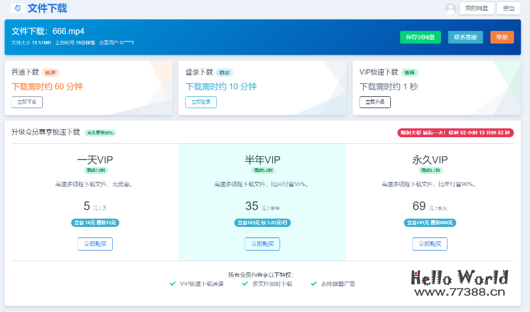
Task: Click the 限时2.7折 discount badge under 永久VIP
Action: pos(430,170)
